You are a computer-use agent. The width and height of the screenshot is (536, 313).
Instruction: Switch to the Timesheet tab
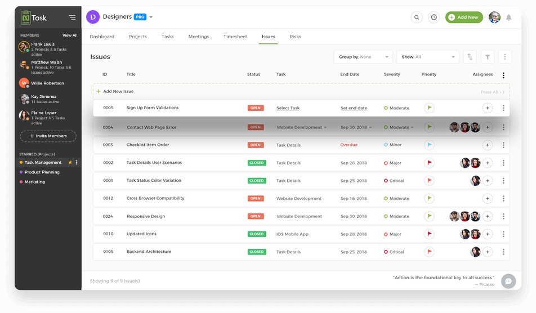(x=235, y=37)
